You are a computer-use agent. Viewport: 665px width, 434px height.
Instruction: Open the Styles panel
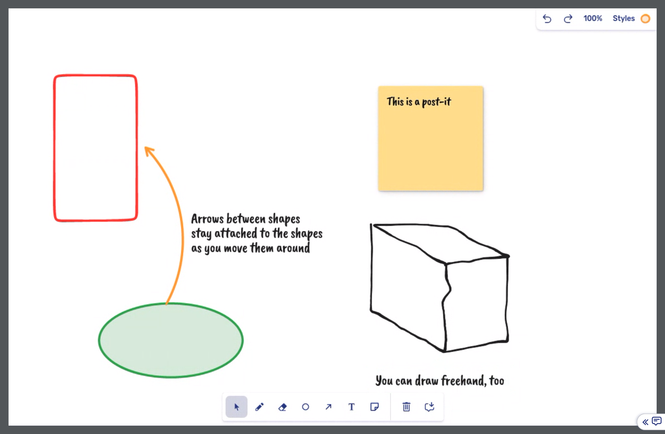pyautogui.click(x=623, y=19)
